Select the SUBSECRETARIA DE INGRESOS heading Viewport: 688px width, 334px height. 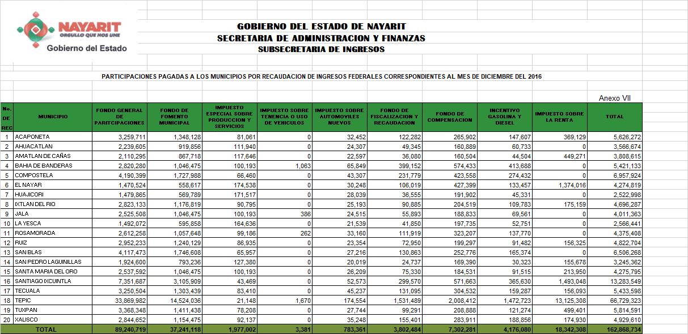(x=321, y=49)
